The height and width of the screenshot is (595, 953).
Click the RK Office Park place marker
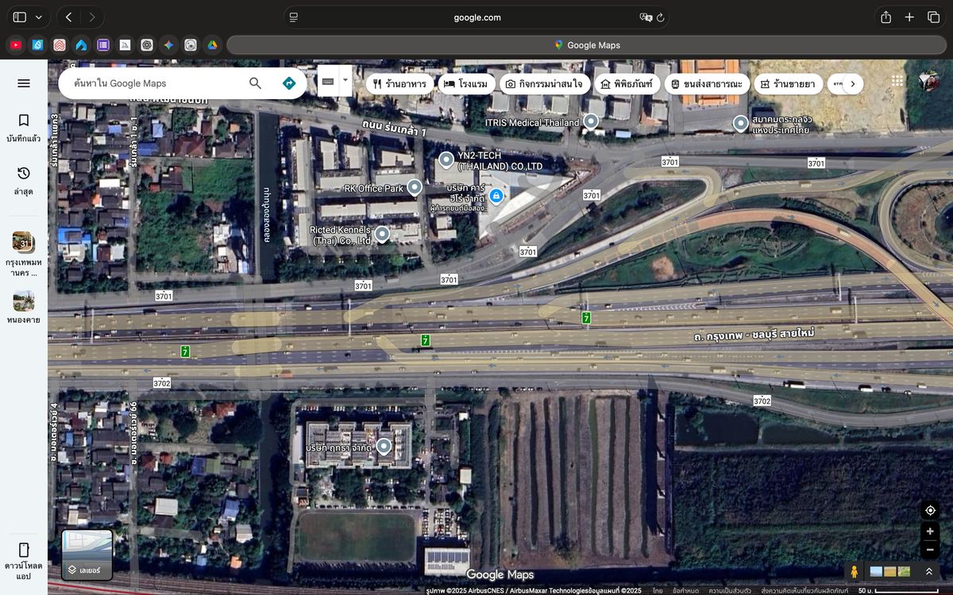414,187
